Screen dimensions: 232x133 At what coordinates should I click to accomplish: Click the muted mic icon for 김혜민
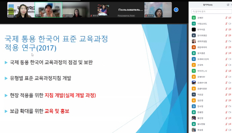(226, 18)
